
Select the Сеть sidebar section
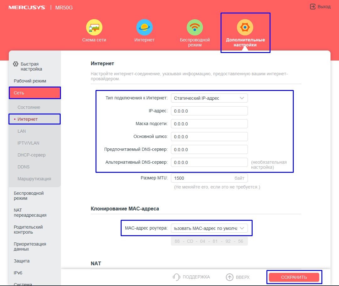[35, 93]
